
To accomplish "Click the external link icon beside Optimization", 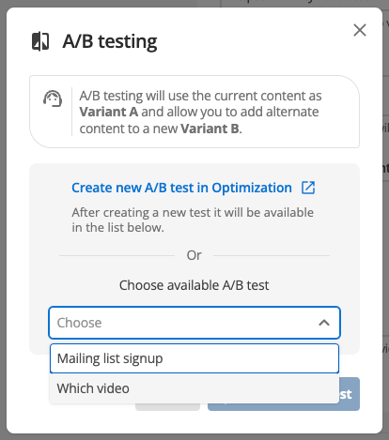I will coord(308,188).
